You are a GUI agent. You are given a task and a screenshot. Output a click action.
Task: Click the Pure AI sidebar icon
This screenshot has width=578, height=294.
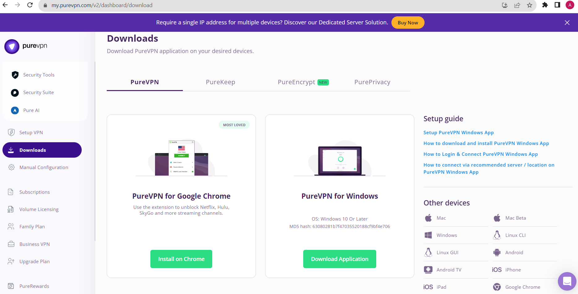pyautogui.click(x=15, y=110)
